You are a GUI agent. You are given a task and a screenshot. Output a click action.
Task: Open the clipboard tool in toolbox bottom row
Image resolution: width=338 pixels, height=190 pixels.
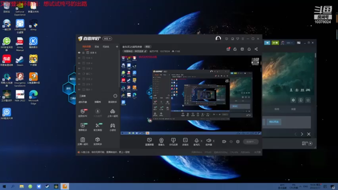(x=83, y=140)
